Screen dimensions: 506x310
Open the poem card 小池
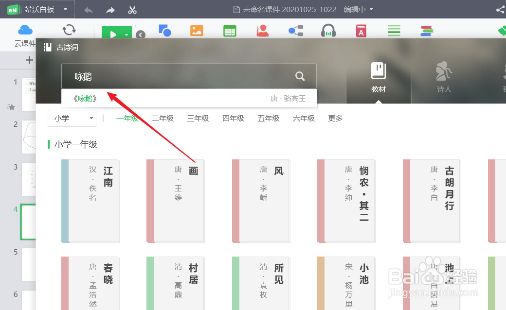click(346, 283)
